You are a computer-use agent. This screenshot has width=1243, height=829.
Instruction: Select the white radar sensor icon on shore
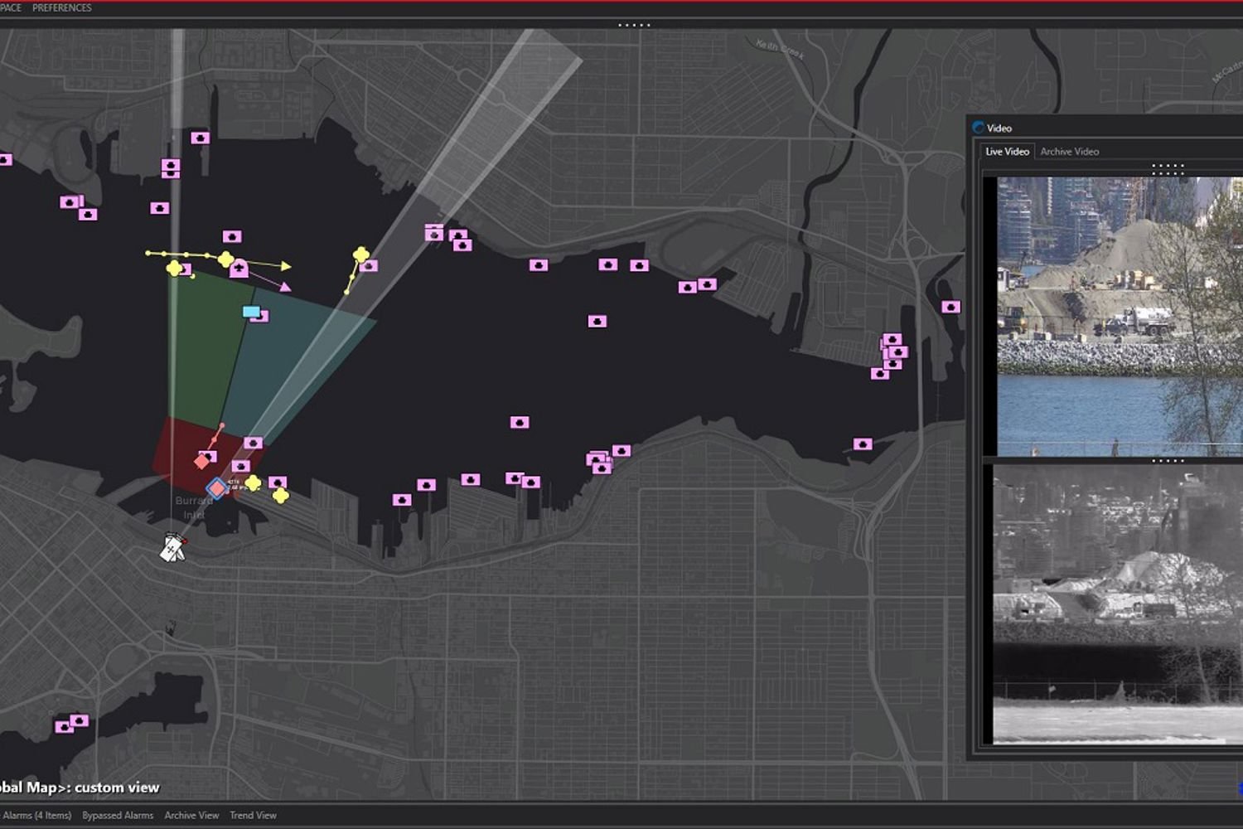tap(172, 548)
